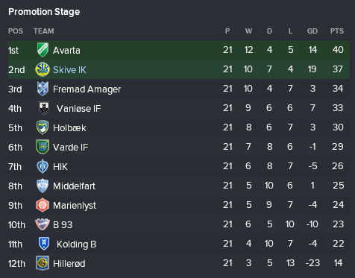Open the Avarta team name link

[x=66, y=51]
